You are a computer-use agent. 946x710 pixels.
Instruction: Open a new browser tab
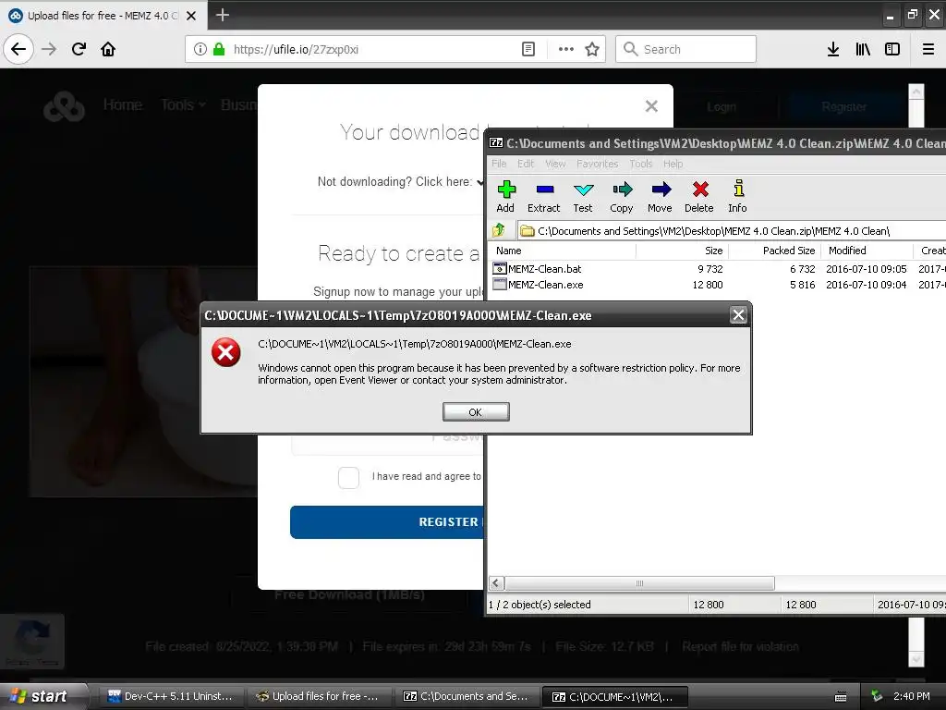222,15
